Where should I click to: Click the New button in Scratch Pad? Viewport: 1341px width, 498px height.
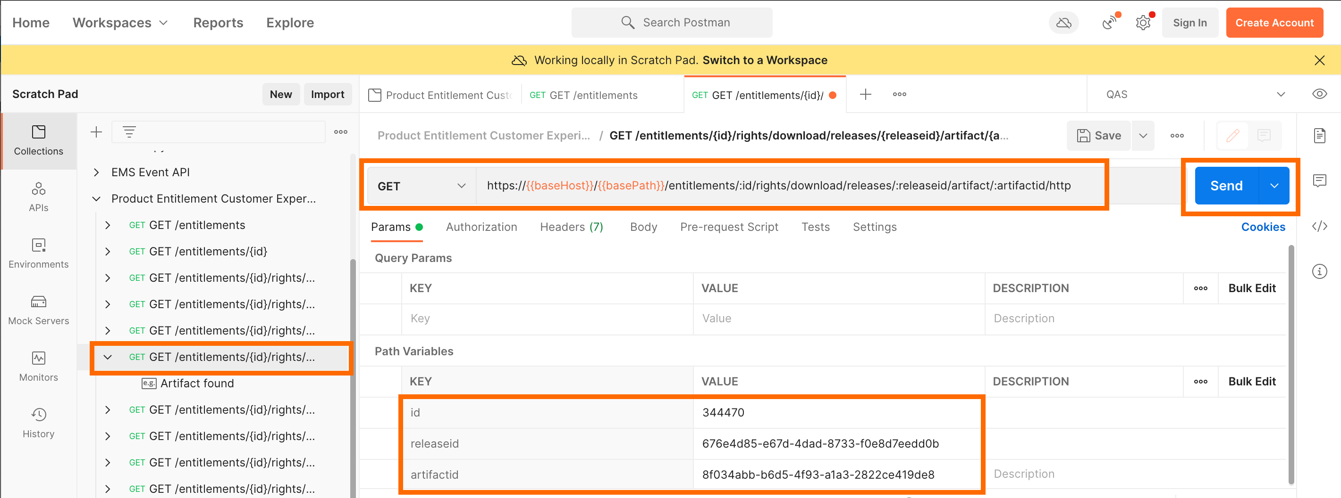[x=280, y=94]
